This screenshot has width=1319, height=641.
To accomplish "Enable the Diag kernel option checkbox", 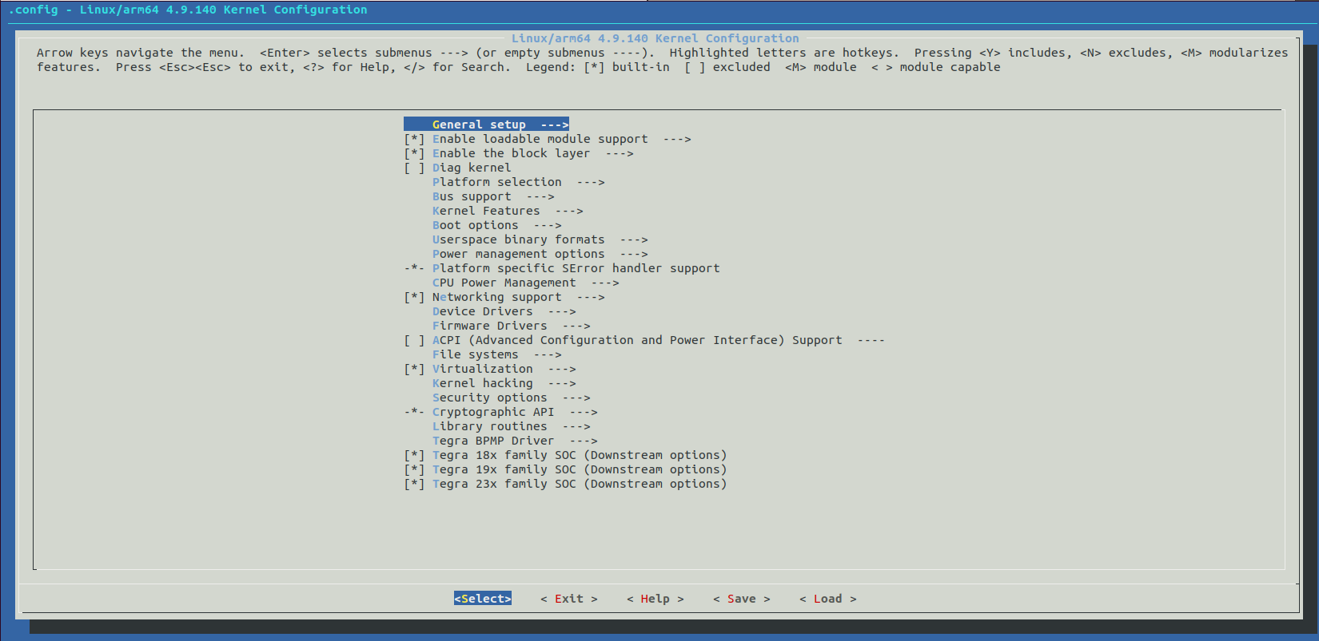I will (414, 168).
